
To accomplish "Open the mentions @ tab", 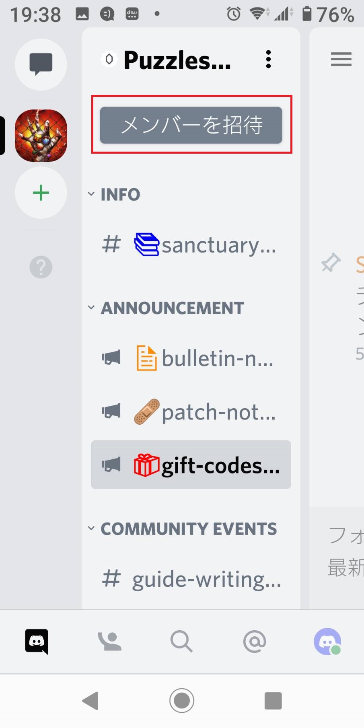I will (255, 642).
